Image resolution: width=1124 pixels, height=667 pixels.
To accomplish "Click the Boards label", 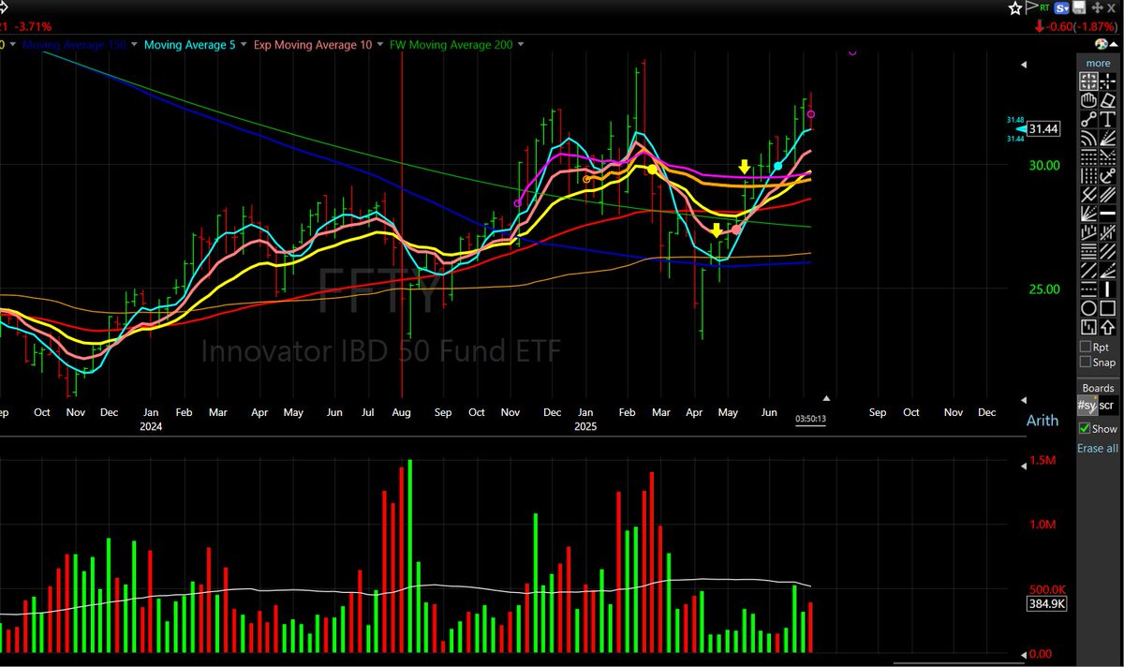I will tap(1098, 388).
